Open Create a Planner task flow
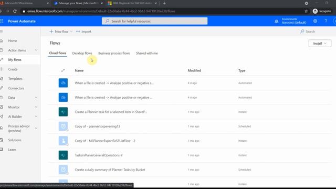Viewport: 336px width, 189px height. 111,112
